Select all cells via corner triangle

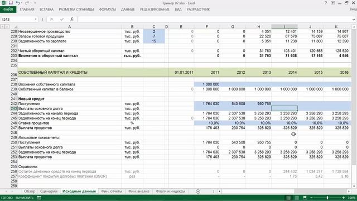tap(16, 27)
